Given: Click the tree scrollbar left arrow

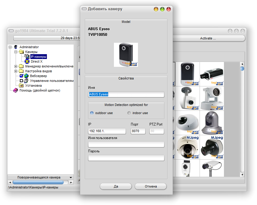Looking at the screenshot, I should tap(10, 182).
